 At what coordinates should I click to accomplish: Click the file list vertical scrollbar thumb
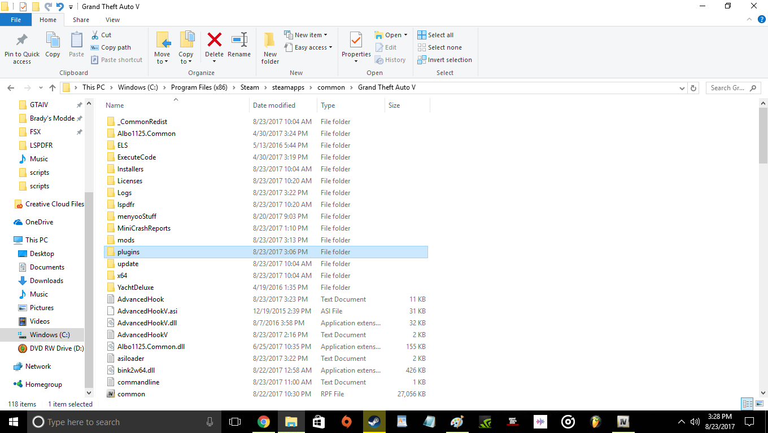click(763, 136)
